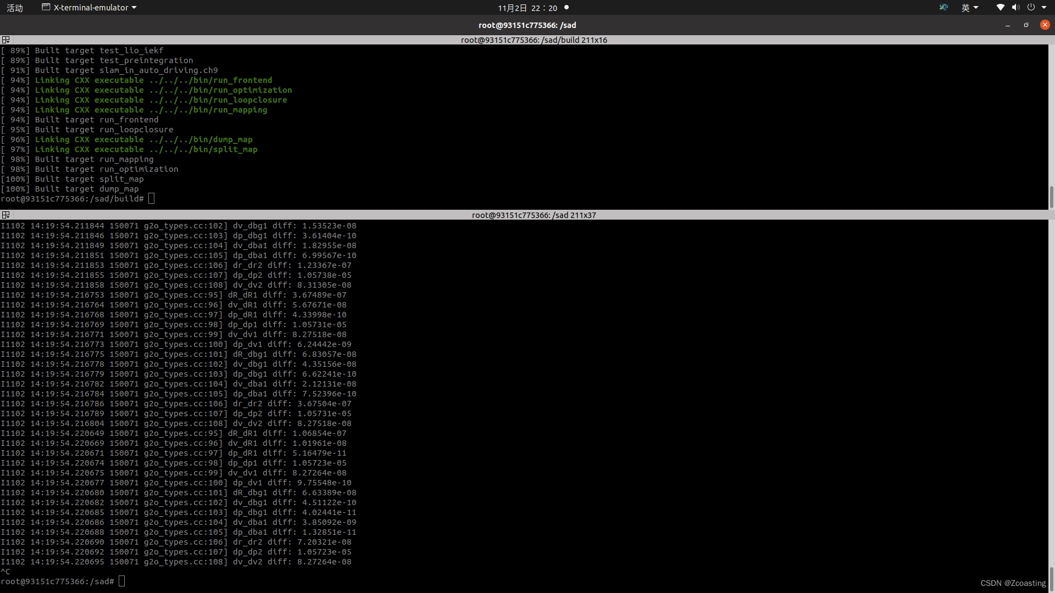Click the root@93151c775366:/sad/build# prompt
This screenshot has height=593, width=1055.
(72, 199)
